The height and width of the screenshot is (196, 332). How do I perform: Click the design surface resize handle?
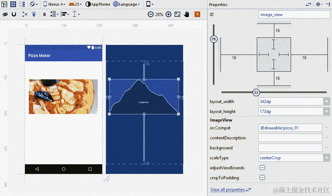pos(107,179)
